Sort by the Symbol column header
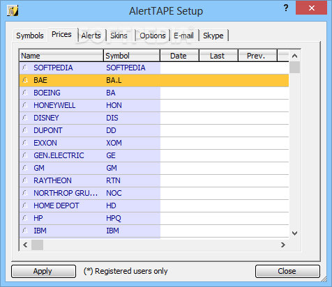This screenshot has width=332, height=287. (x=132, y=56)
